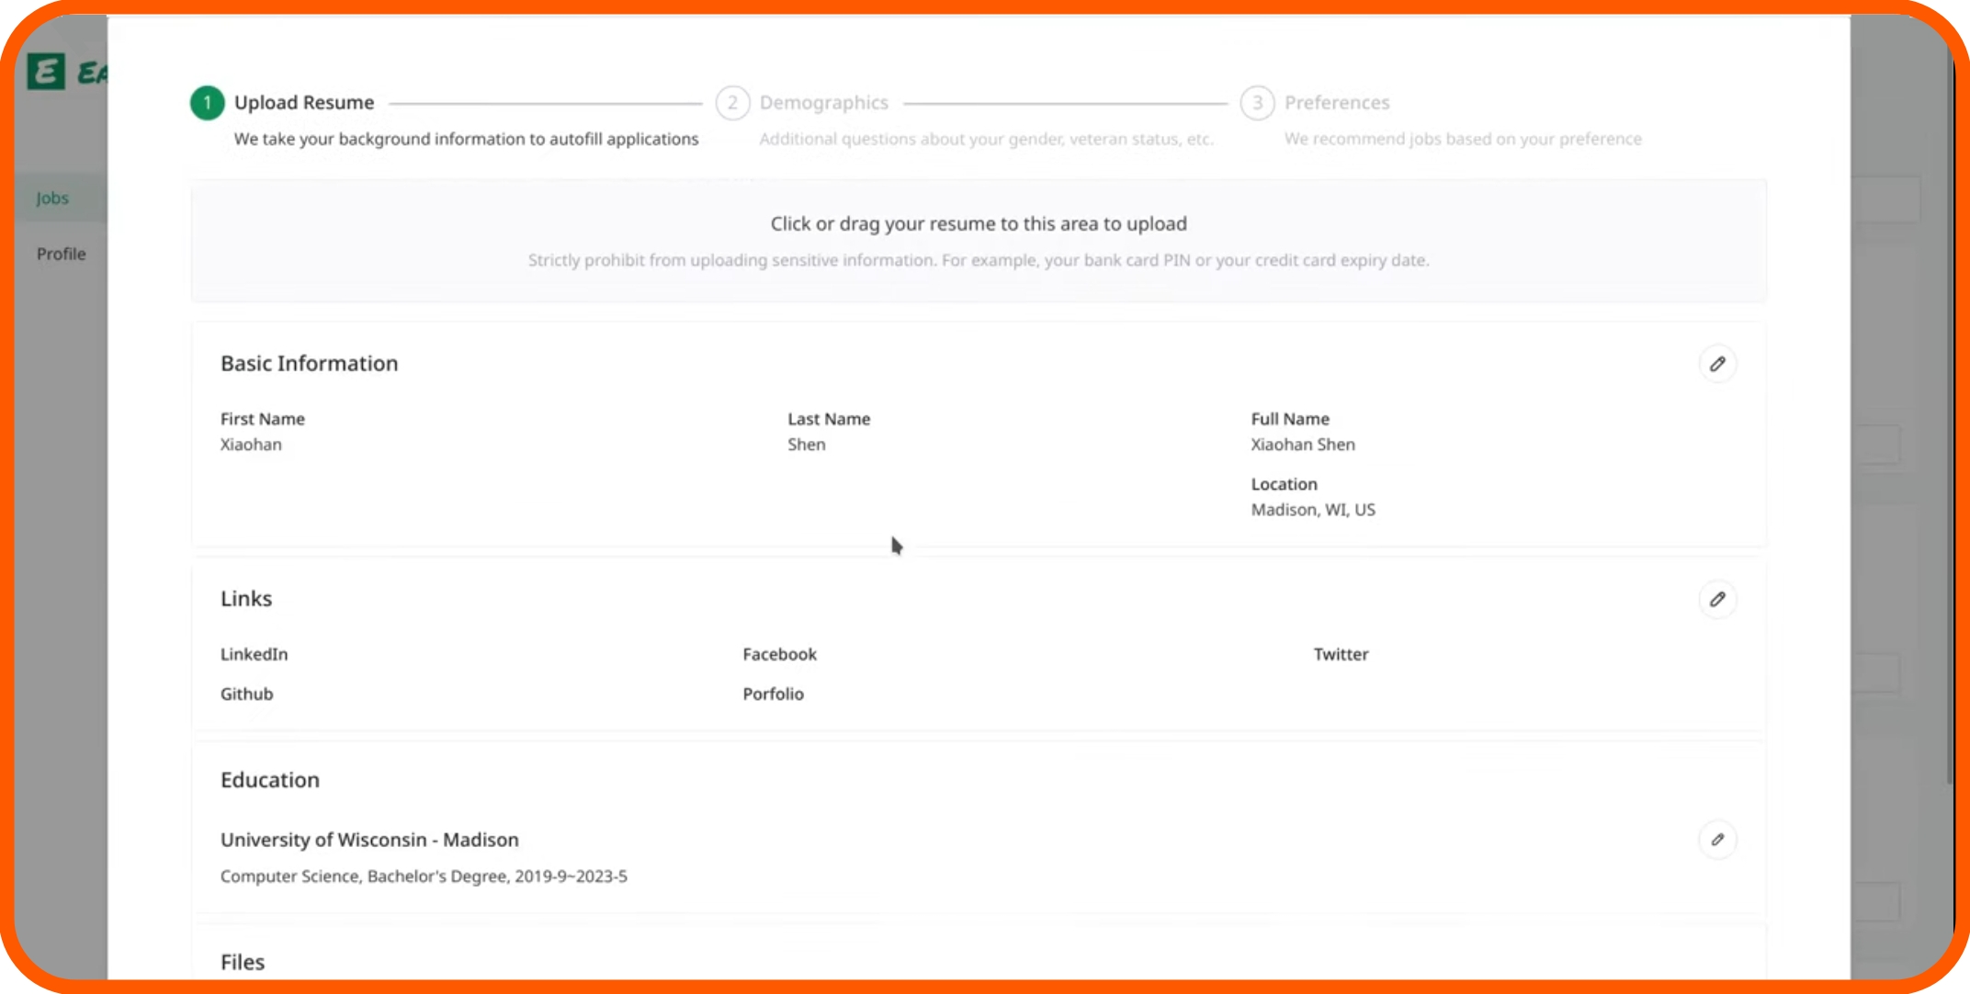
Task: Go to step 2 Demographics circle
Action: pyautogui.click(x=732, y=102)
